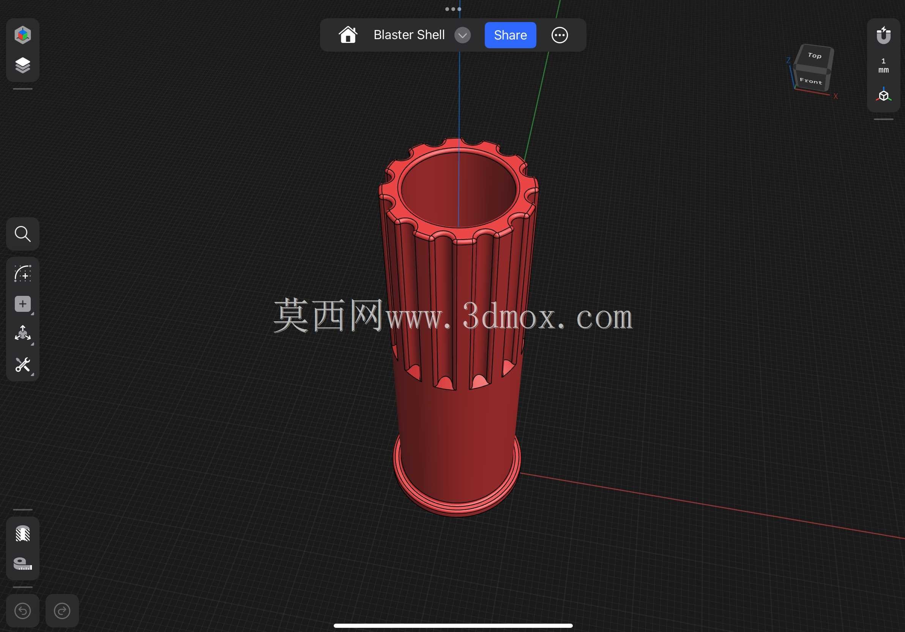Viewport: 905px width, 632px height.
Task: Open the wrench and screwdriver tools menu
Action: pyautogui.click(x=22, y=365)
